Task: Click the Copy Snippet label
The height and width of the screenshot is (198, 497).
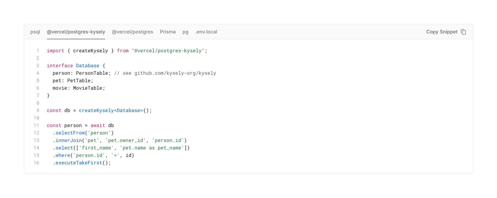Action: 442,32
